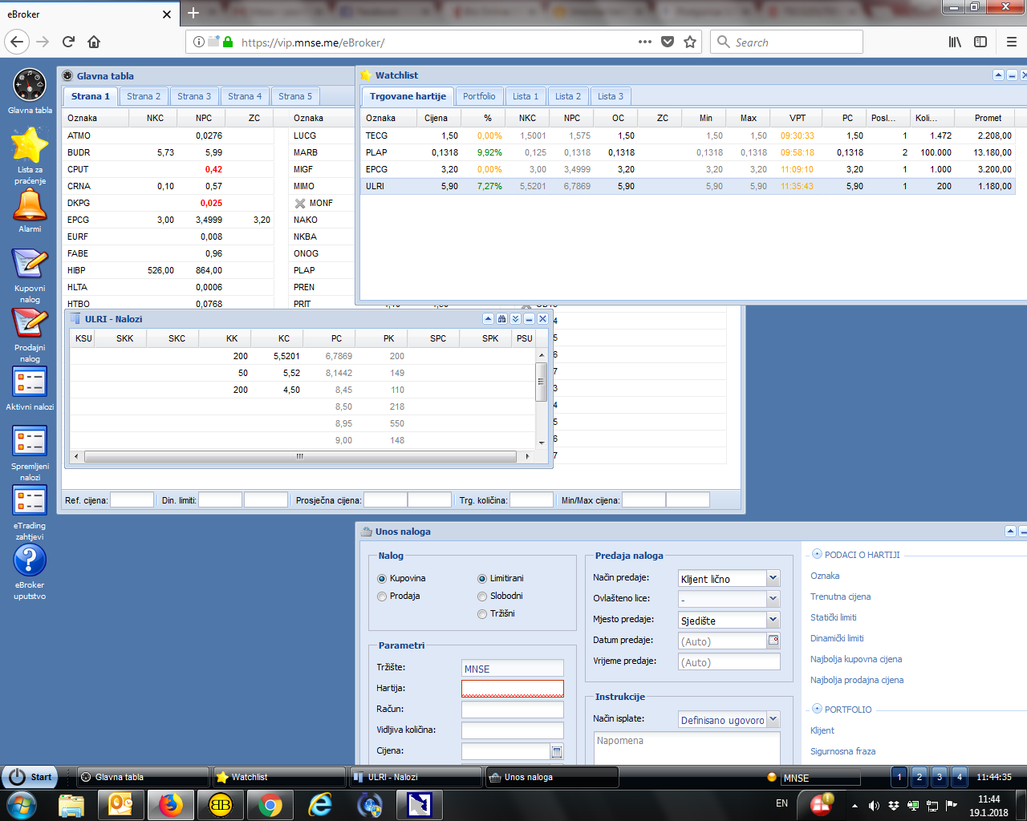Open Lista 3 tab in Watchlist
This screenshot has width=1027, height=821.
[x=611, y=96]
